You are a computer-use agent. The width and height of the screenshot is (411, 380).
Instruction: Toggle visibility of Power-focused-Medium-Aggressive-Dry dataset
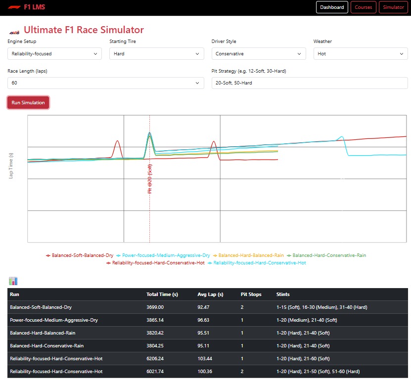tap(166, 256)
